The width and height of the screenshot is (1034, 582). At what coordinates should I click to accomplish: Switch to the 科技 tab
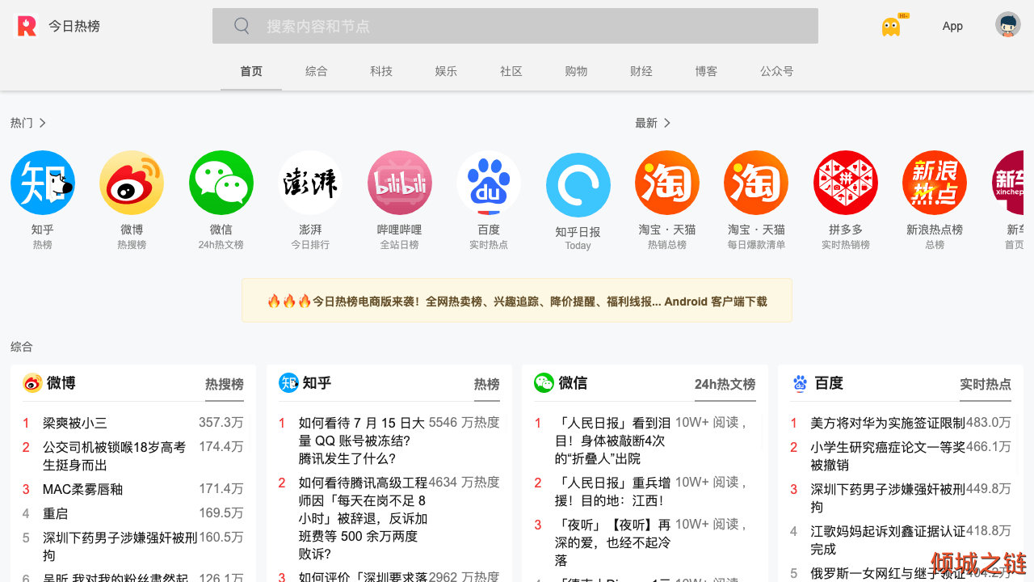pos(381,71)
